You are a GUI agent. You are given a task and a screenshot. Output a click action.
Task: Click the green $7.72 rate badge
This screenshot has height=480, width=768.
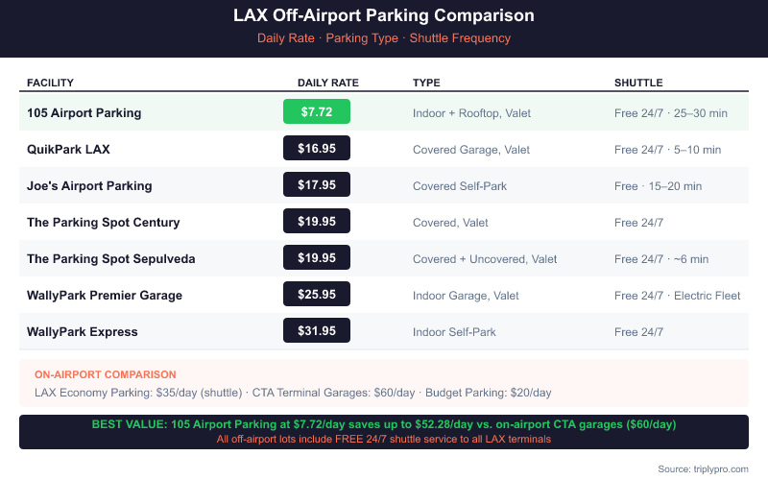(317, 112)
